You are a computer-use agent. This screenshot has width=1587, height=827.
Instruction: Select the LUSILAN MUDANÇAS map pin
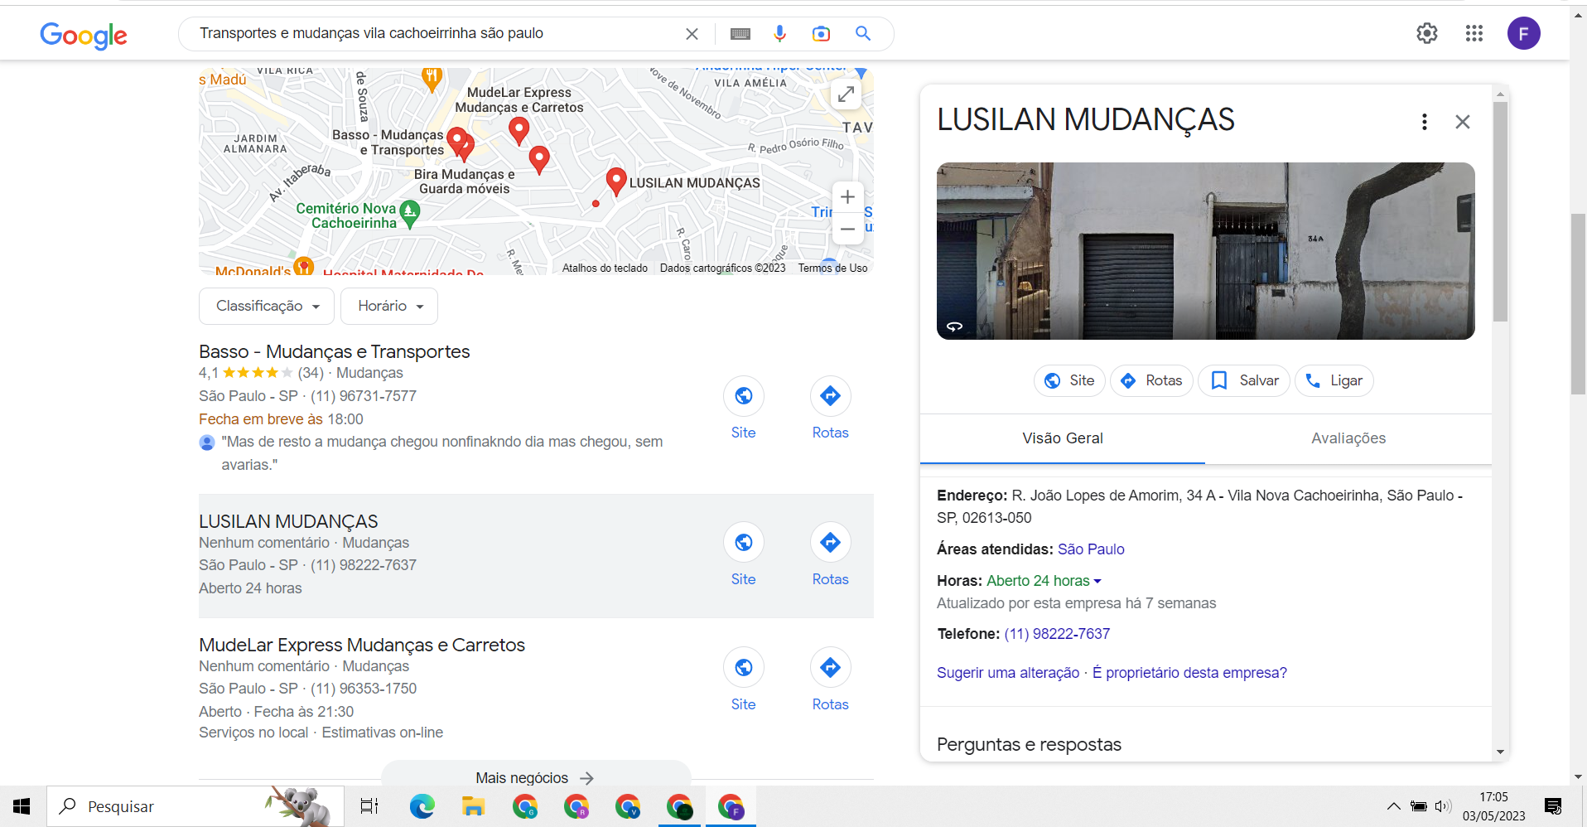pyautogui.click(x=615, y=180)
